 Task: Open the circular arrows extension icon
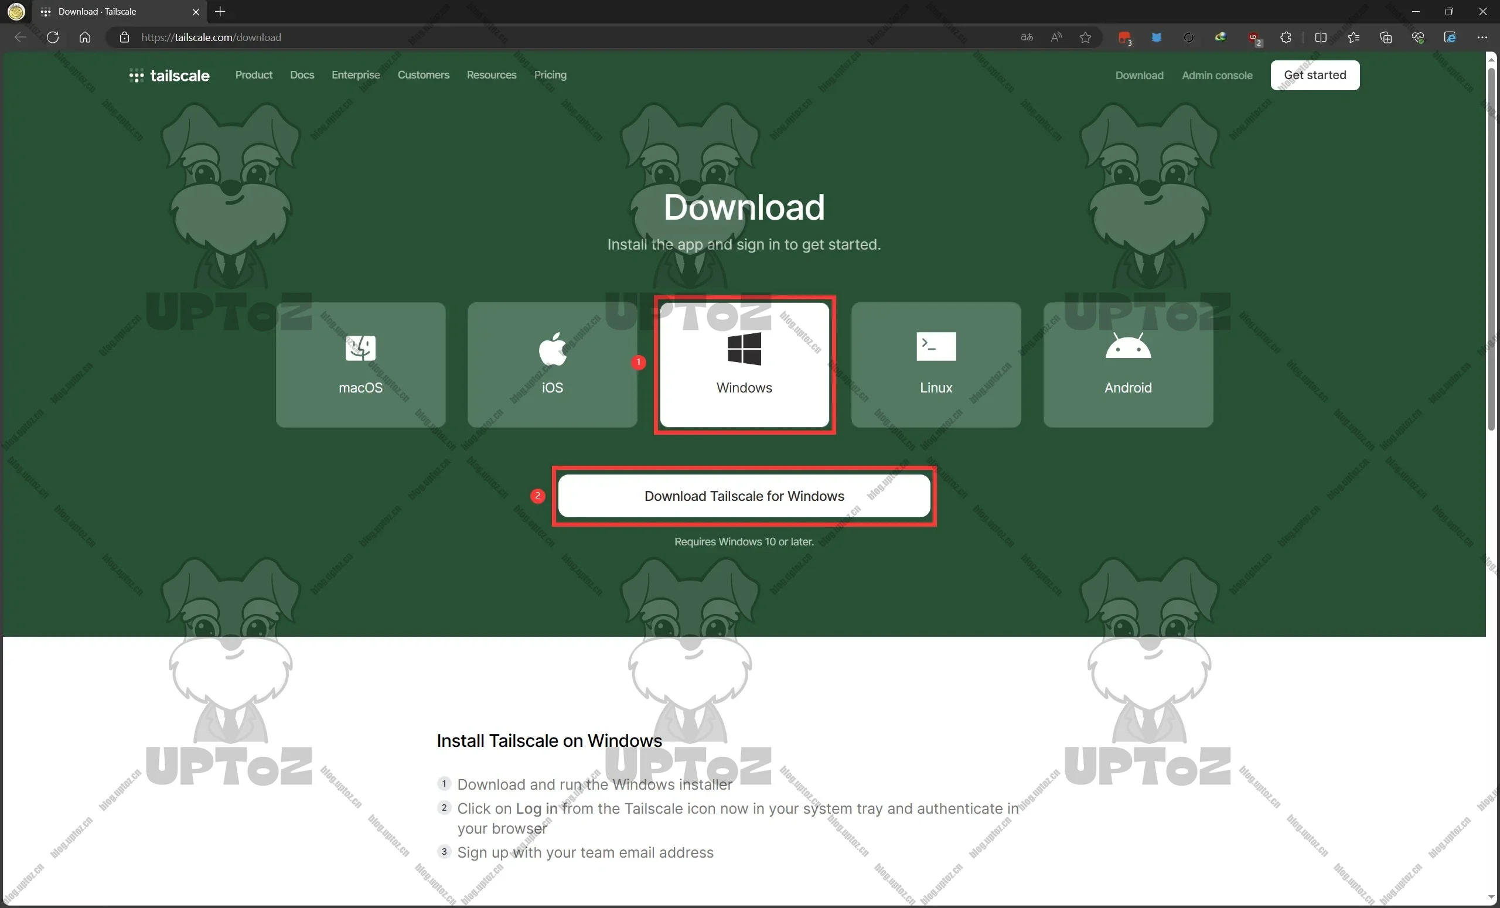1188,37
